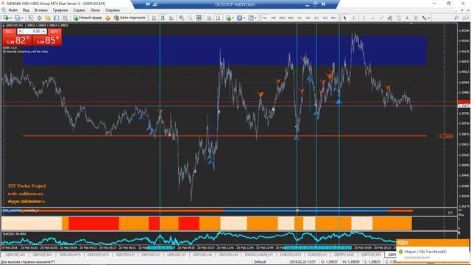Open the Сервис menu
The image size is (471, 265).
tap(79, 10)
